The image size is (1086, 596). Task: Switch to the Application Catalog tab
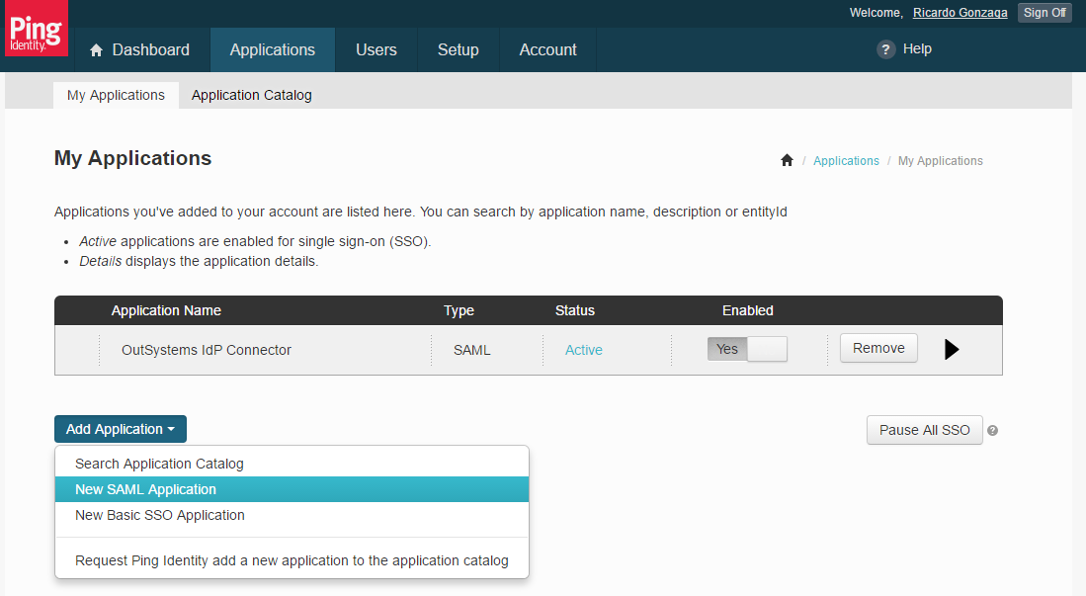[x=251, y=95]
